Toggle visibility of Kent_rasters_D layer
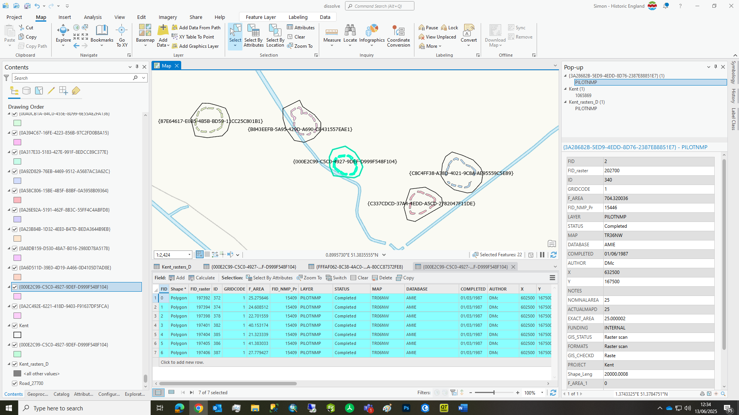 14,364
